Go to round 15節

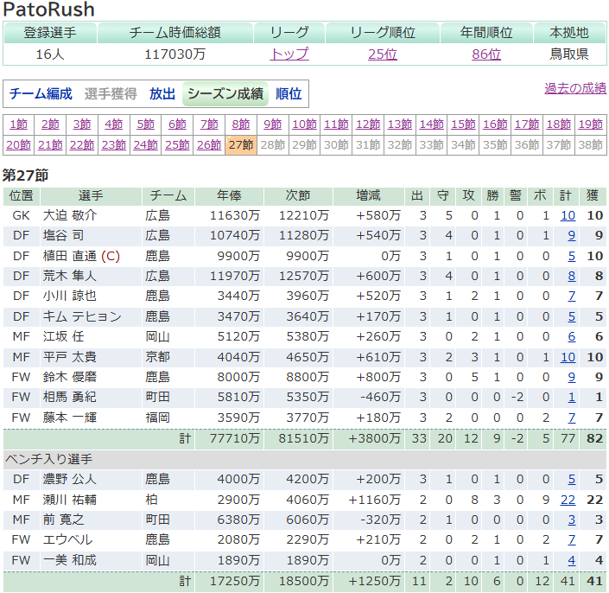[x=463, y=124]
